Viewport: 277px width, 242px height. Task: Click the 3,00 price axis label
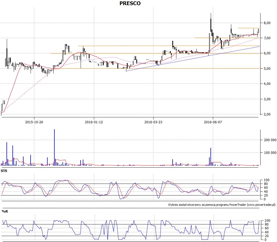point(267,99)
